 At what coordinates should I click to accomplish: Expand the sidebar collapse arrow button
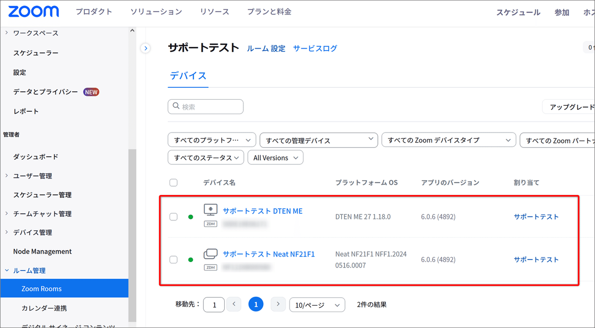point(145,48)
